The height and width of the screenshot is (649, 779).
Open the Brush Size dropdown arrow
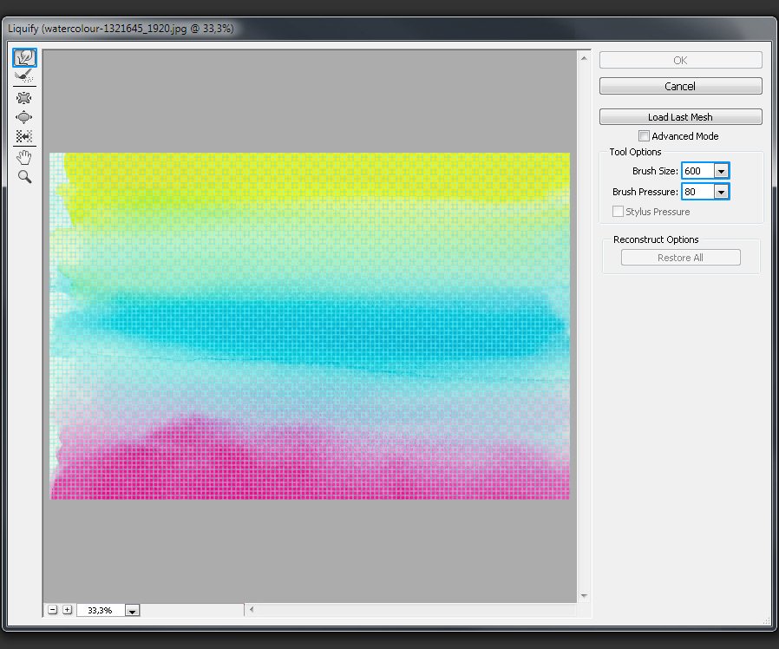721,171
